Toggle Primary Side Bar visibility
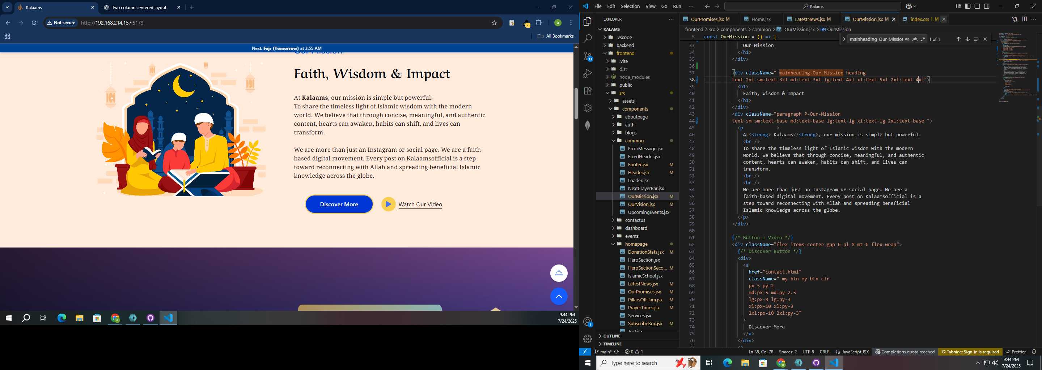Screen dimensions: 1042x370 [x=967, y=7]
